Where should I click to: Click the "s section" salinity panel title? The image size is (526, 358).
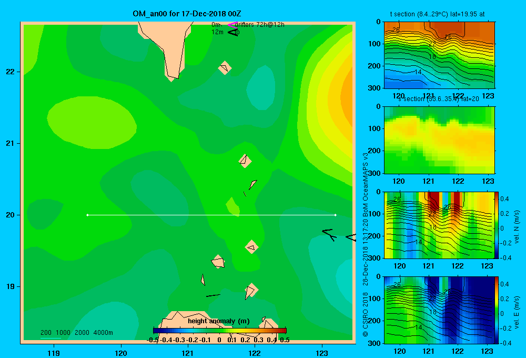click(x=411, y=99)
